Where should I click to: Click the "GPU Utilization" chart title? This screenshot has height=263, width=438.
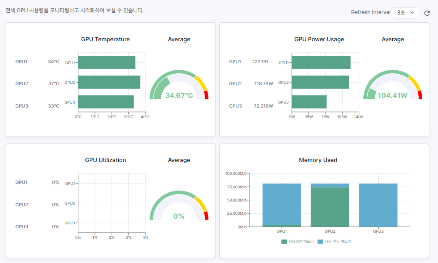pos(105,160)
